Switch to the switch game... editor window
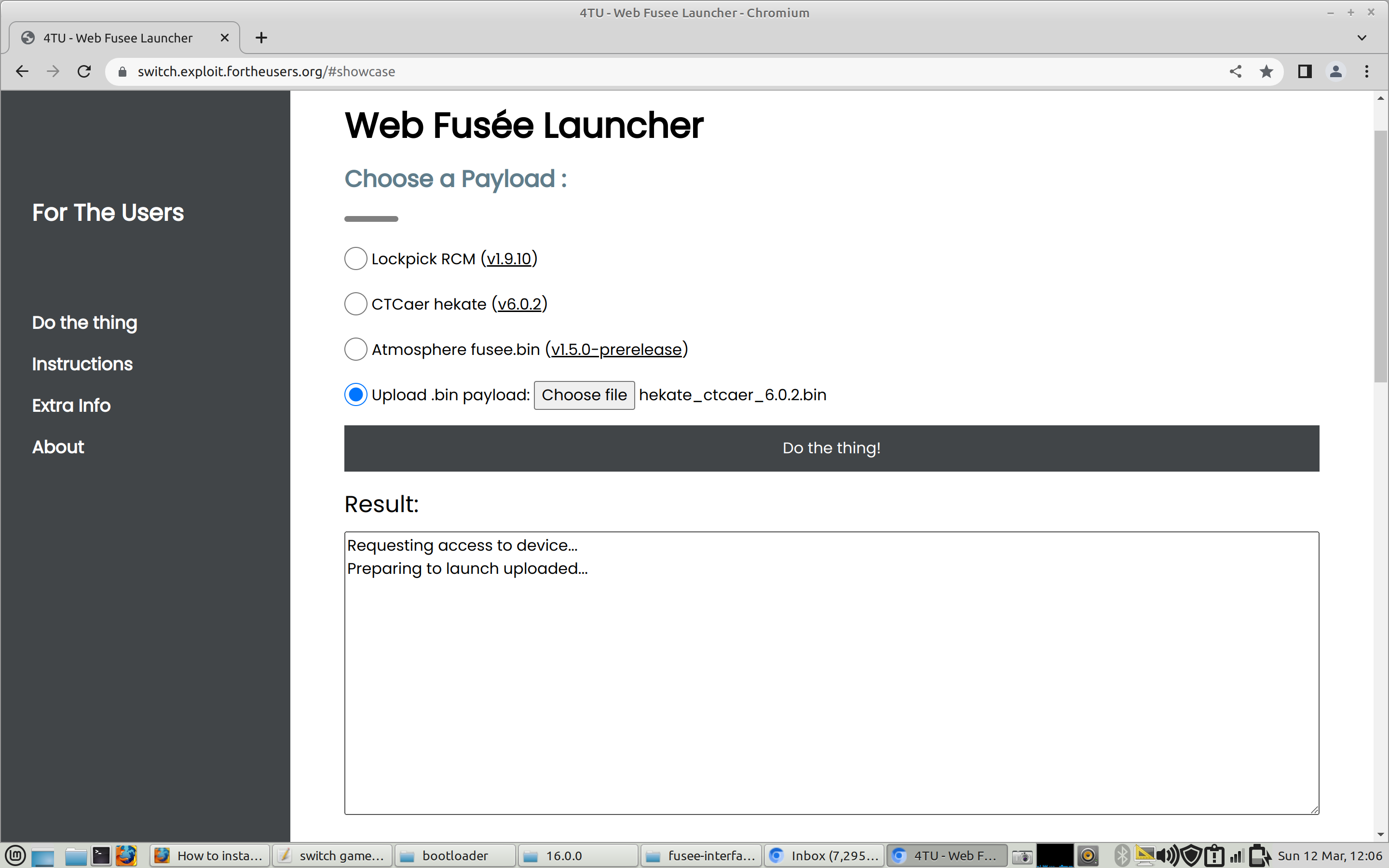Viewport: 1389px width, 868px height. coord(332,856)
